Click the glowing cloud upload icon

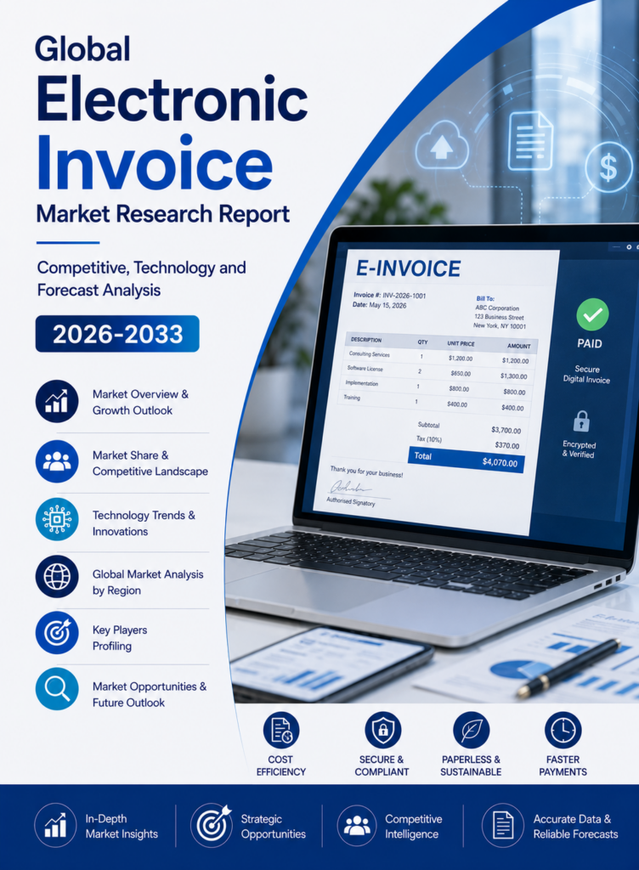pos(442,146)
